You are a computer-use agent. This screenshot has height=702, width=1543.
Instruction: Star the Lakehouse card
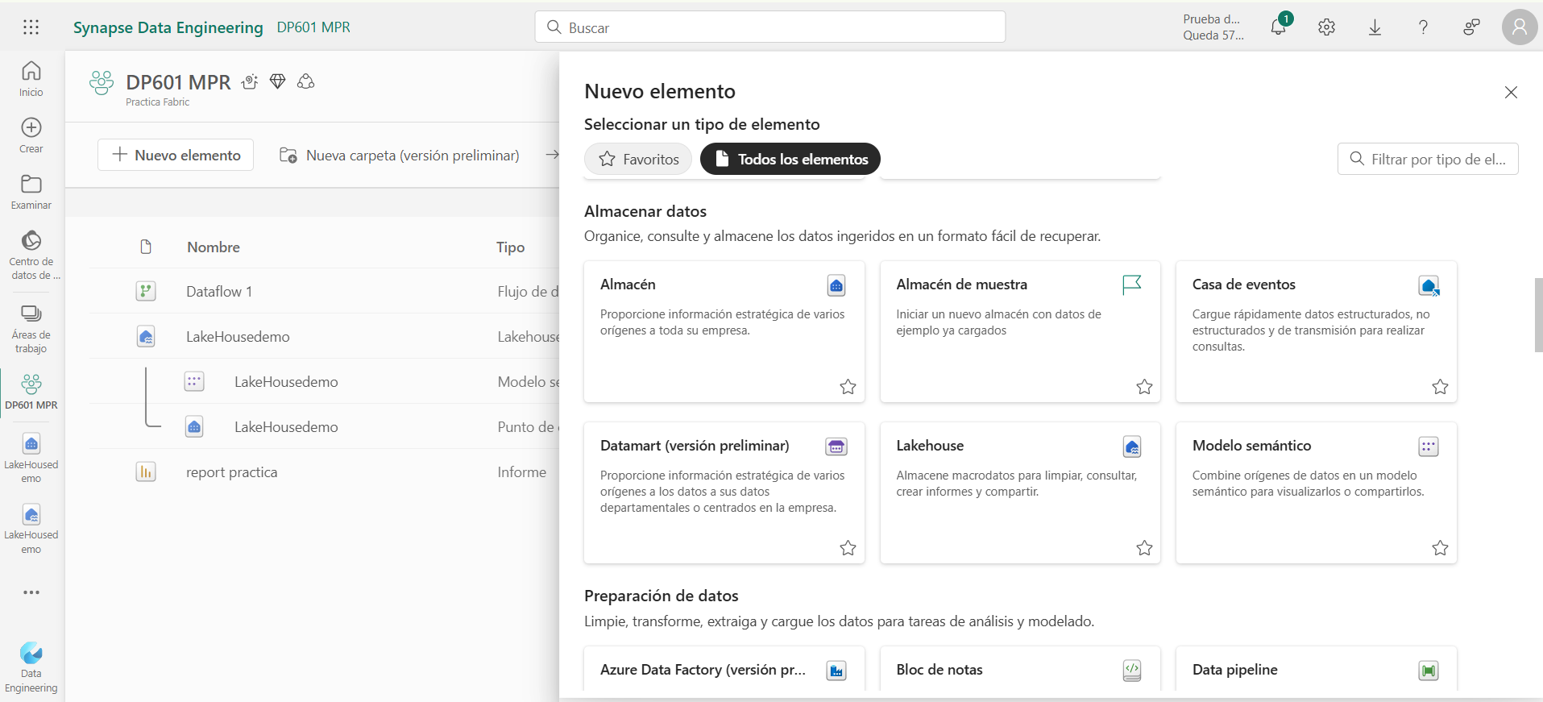pyautogui.click(x=1144, y=548)
